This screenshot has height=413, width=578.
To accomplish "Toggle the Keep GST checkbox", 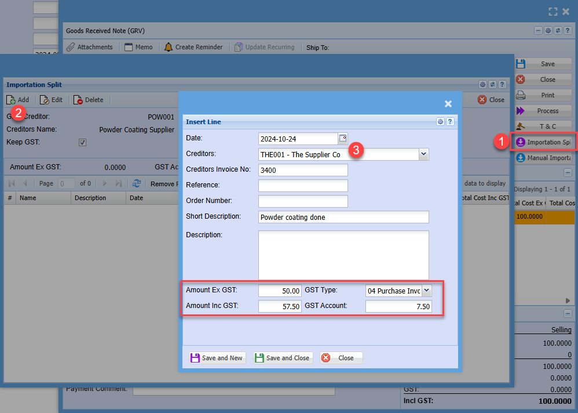I will pyautogui.click(x=82, y=142).
